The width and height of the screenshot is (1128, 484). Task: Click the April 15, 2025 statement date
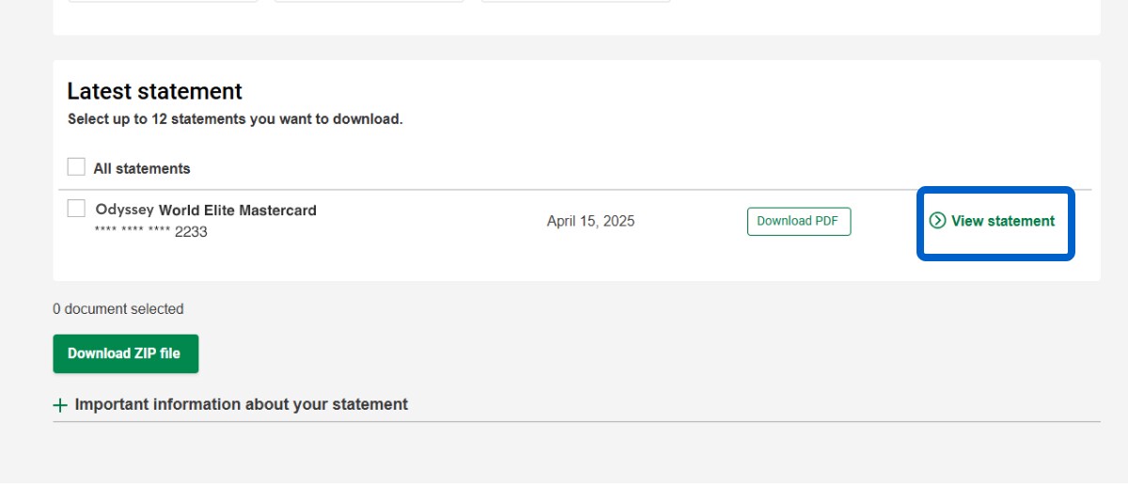(x=590, y=222)
